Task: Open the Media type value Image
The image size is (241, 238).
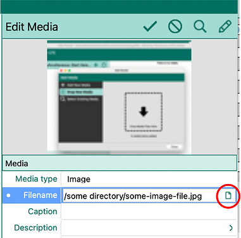Action: click(78, 180)
